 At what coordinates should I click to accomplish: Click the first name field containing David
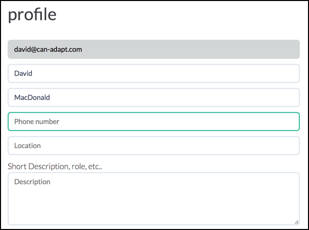(x=153, y=73)
